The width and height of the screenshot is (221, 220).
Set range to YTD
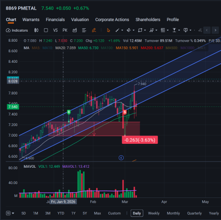(61, 213)
